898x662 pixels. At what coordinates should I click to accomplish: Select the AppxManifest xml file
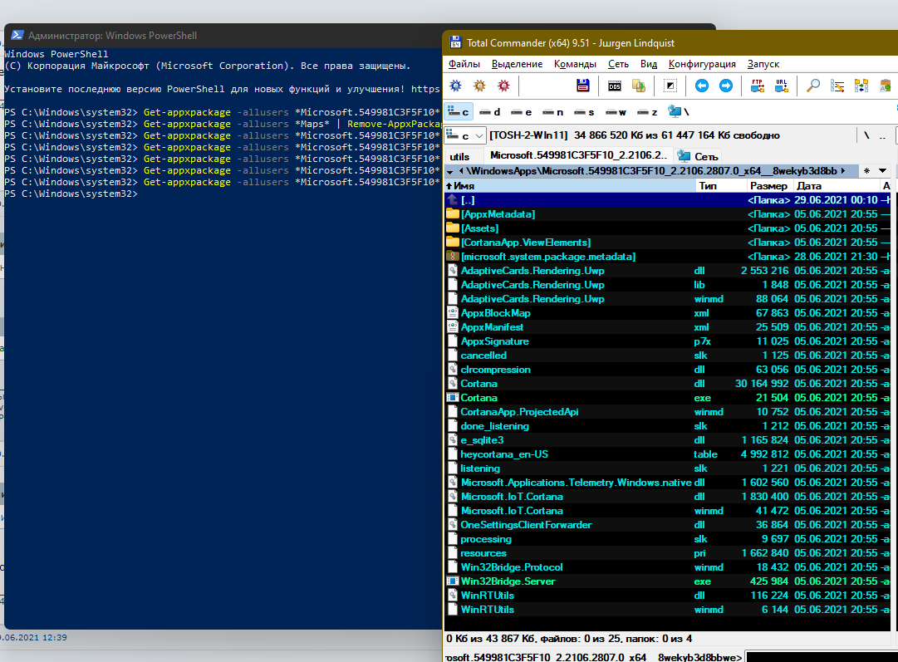click(668, 327)
